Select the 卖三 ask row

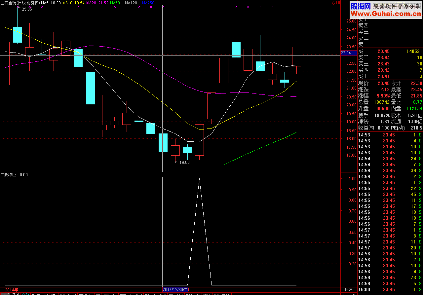[390, 32]
